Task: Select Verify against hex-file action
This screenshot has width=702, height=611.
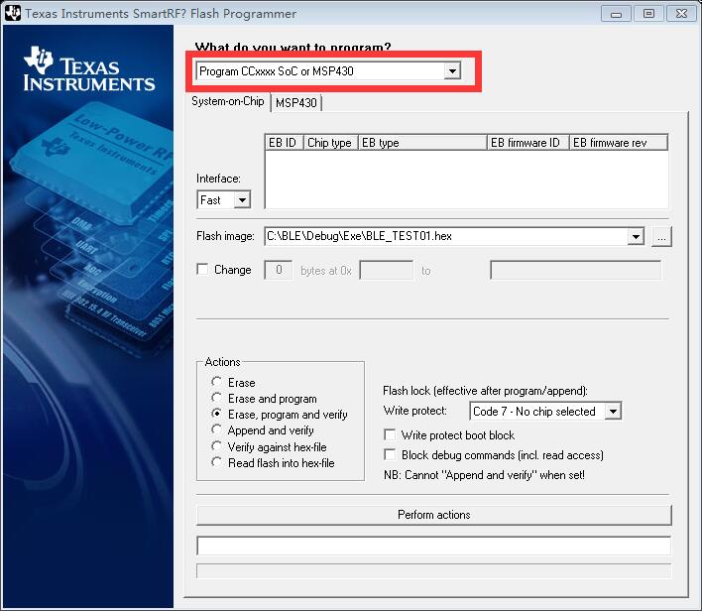Action: tap(217, 446)
